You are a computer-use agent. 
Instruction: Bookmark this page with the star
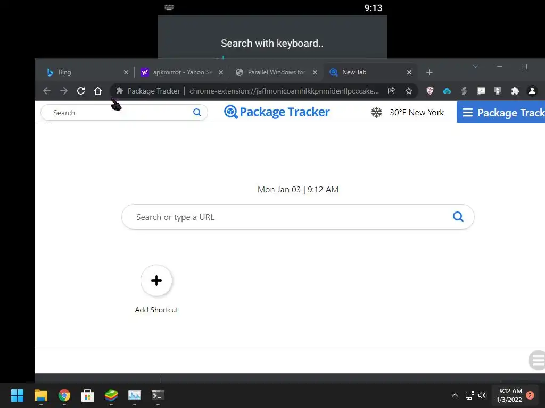(409, 91)
